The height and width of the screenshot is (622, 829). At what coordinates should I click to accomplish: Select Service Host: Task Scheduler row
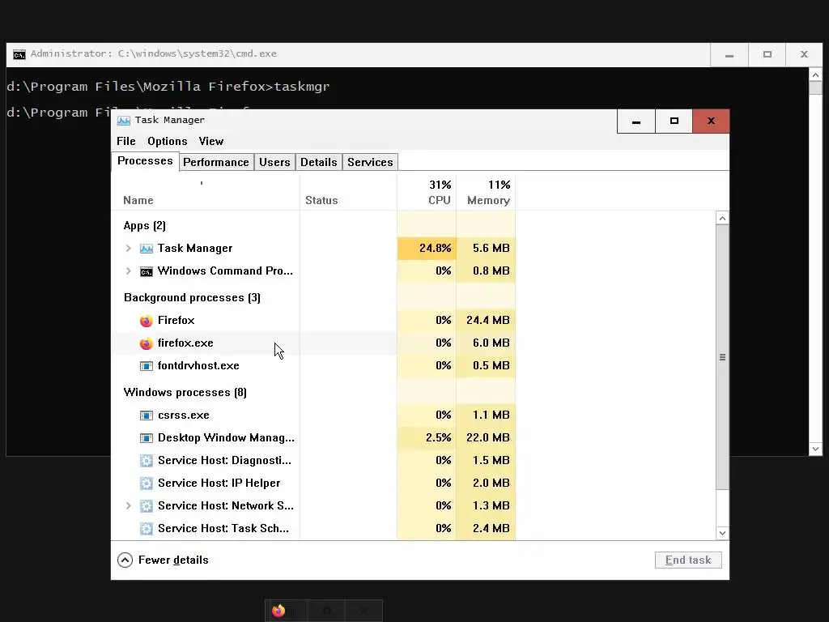tap(313, 528)
